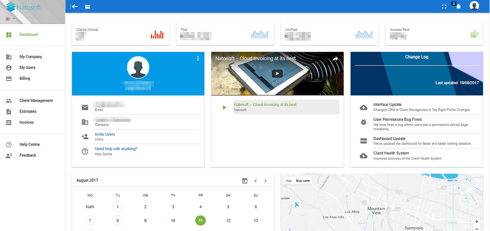This screenshot has height=231, width=490.
Task: Click the Dashboard grid icon in sidebar
Action: [x=9, y=35]
